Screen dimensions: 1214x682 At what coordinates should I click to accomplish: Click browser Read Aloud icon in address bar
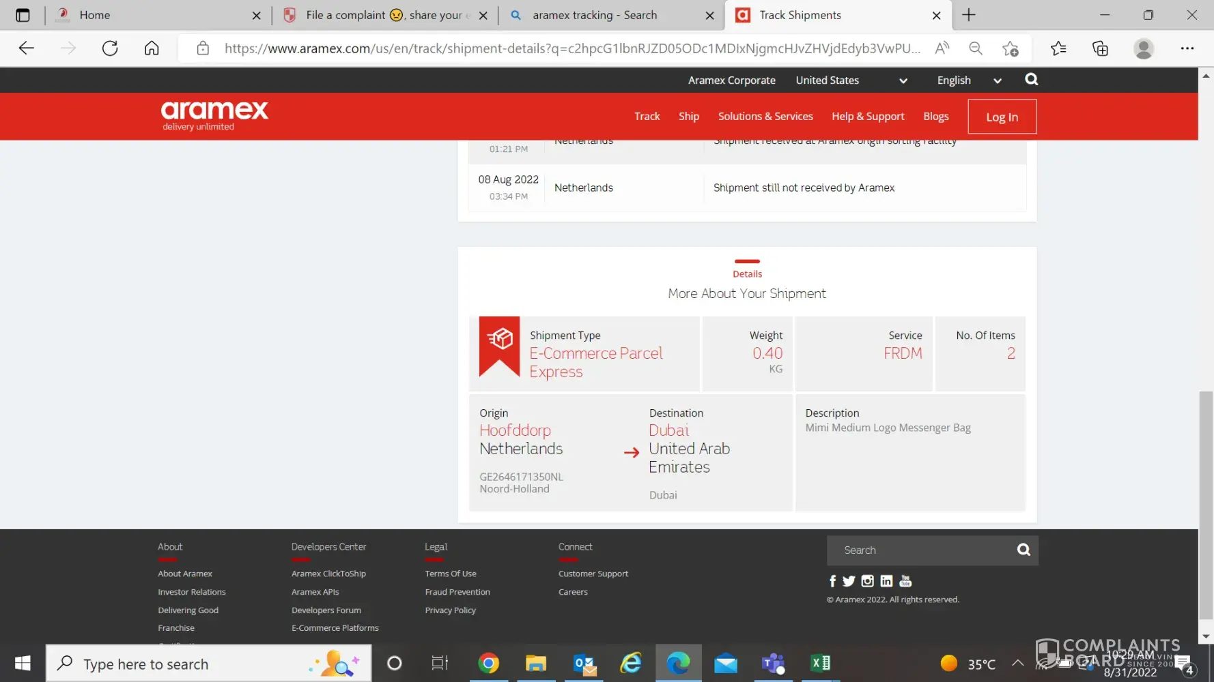coord(942,48)
